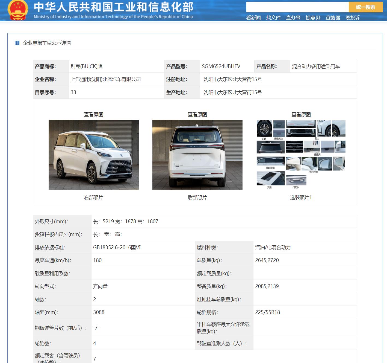The image size is (387, 363).
Task: Click the 燃料种类 label
Action: [208, 248]
